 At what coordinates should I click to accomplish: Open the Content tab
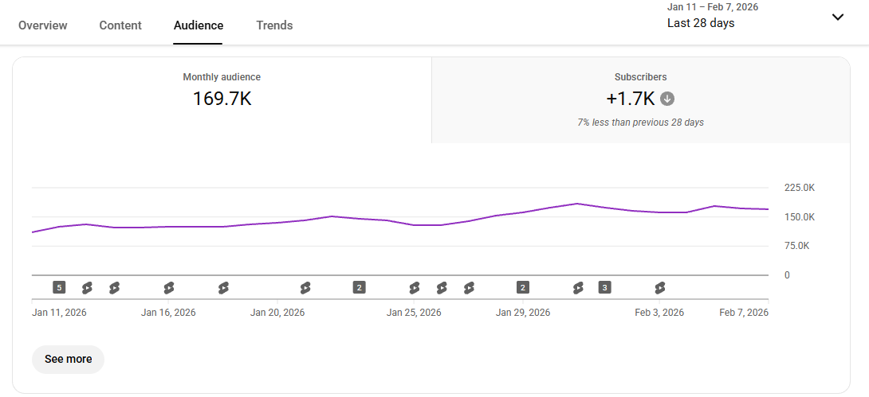coord(120,25)
